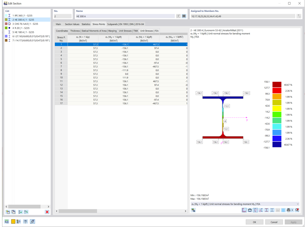Select the Unit Stresses FEA sub-tab
Viewport: 307px width, 227px height.
[x=149, y=31]
